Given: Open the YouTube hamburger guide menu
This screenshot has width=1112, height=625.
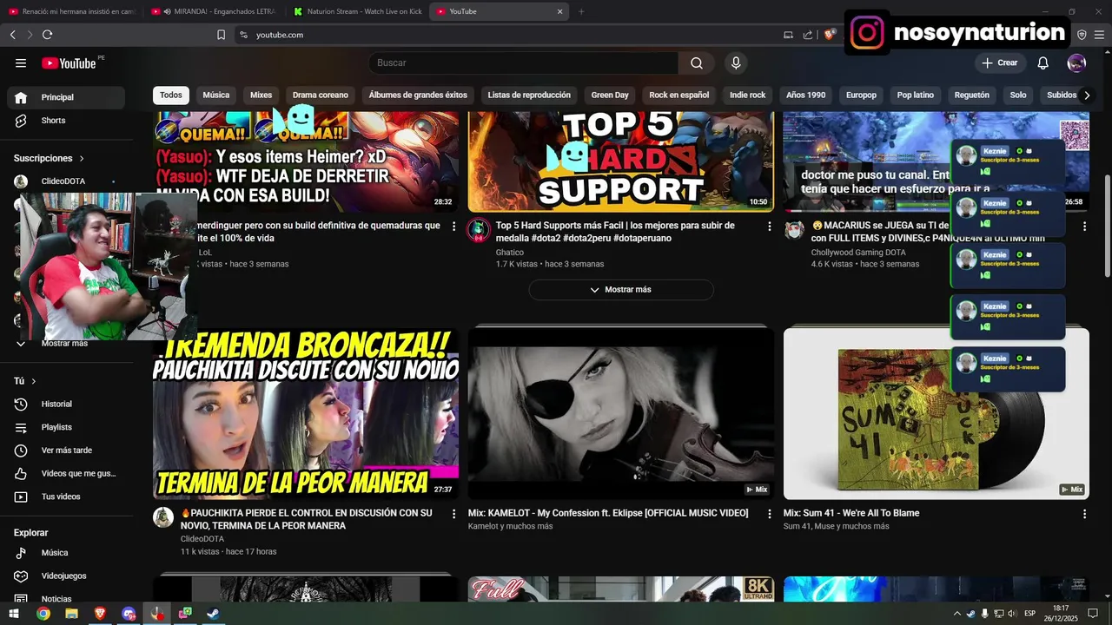Looking at the screenshot, I should pos(21,62).
